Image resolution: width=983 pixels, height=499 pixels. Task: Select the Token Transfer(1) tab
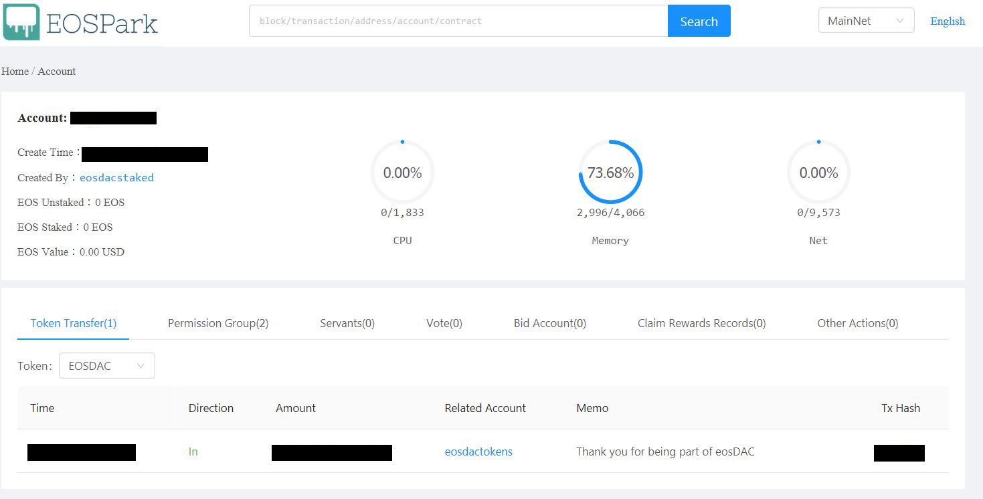tap(73, 323)
